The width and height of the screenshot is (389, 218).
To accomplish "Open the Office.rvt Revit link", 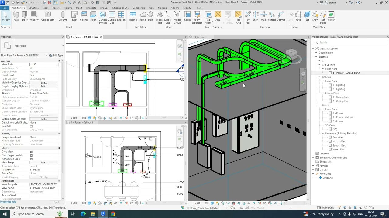I will coord(328,178).
